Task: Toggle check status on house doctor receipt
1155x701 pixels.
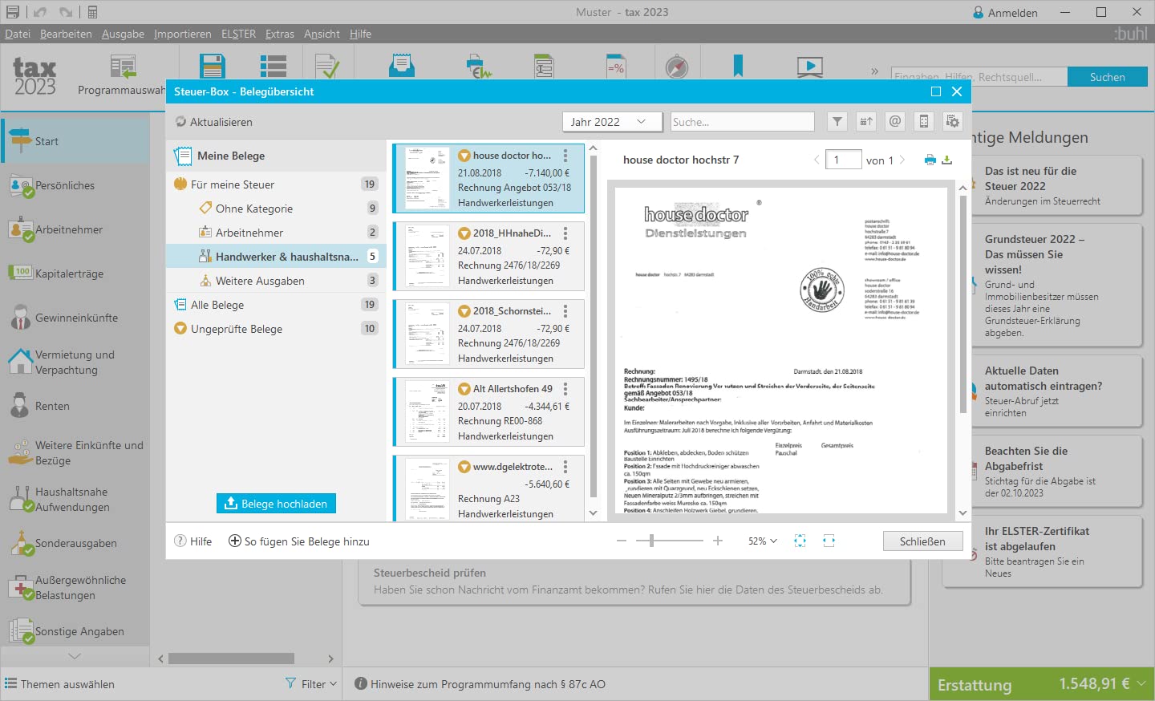Action: click(464, 156)
